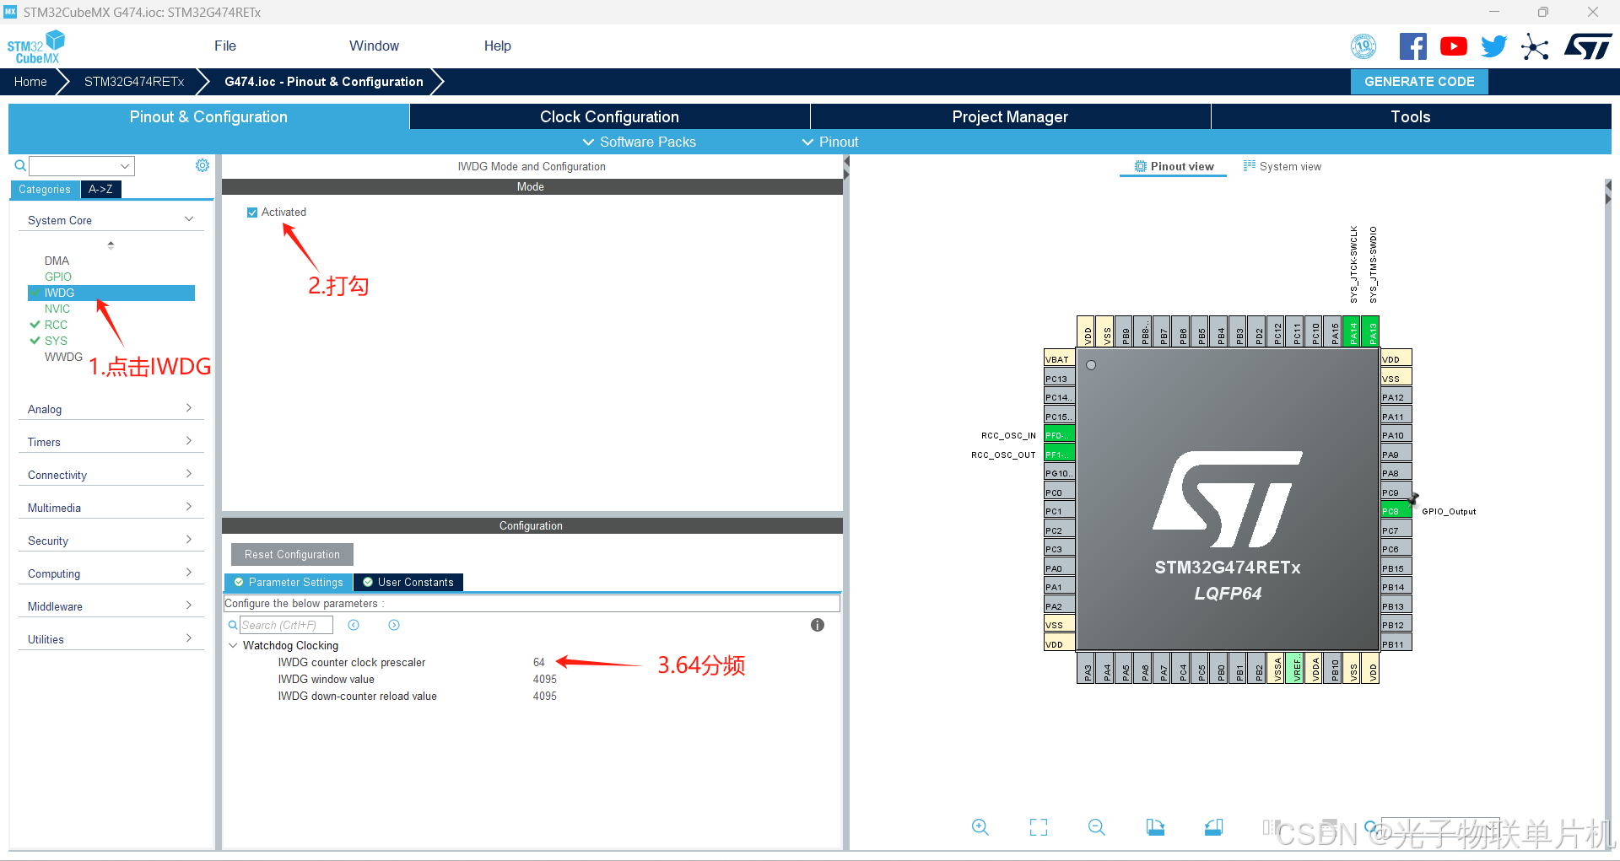Open the Window menu
1620x861 pixels.
(375, 46)
